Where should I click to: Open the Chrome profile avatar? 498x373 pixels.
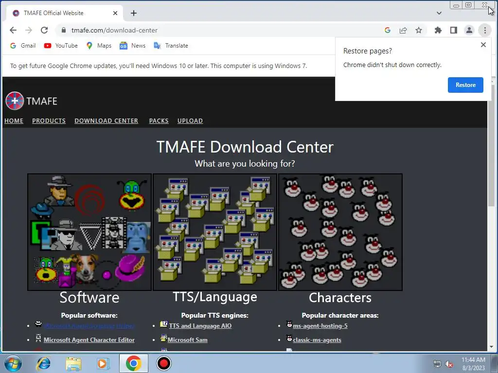coord(469,30)
